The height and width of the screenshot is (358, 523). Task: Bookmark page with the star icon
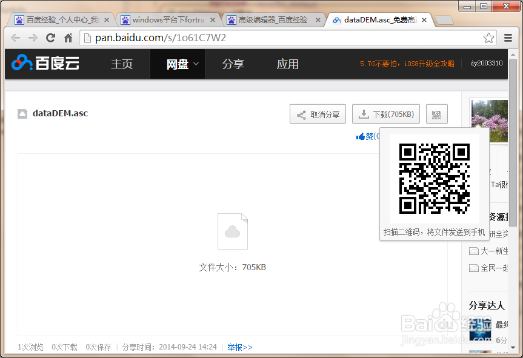(488, 38)
